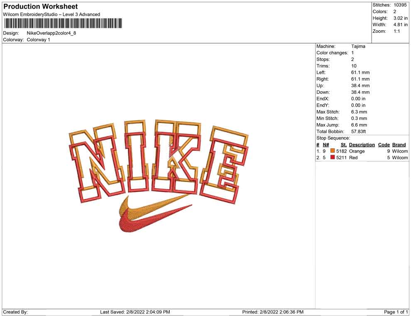411x316 pixels.
Task: Click the total bobbin value '57.83ft'
Action: 358,131
